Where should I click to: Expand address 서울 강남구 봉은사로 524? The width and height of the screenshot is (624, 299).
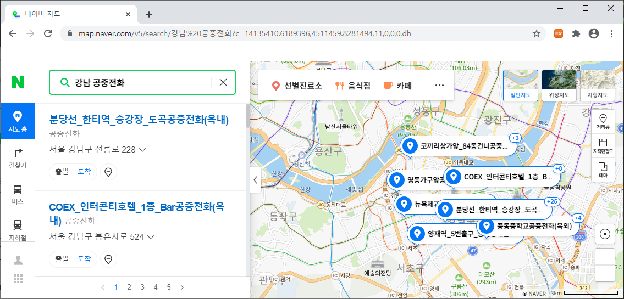[102, 237]
